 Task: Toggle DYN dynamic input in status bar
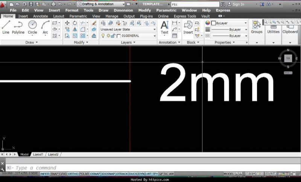pyautogui.click(x=141, y=174)
